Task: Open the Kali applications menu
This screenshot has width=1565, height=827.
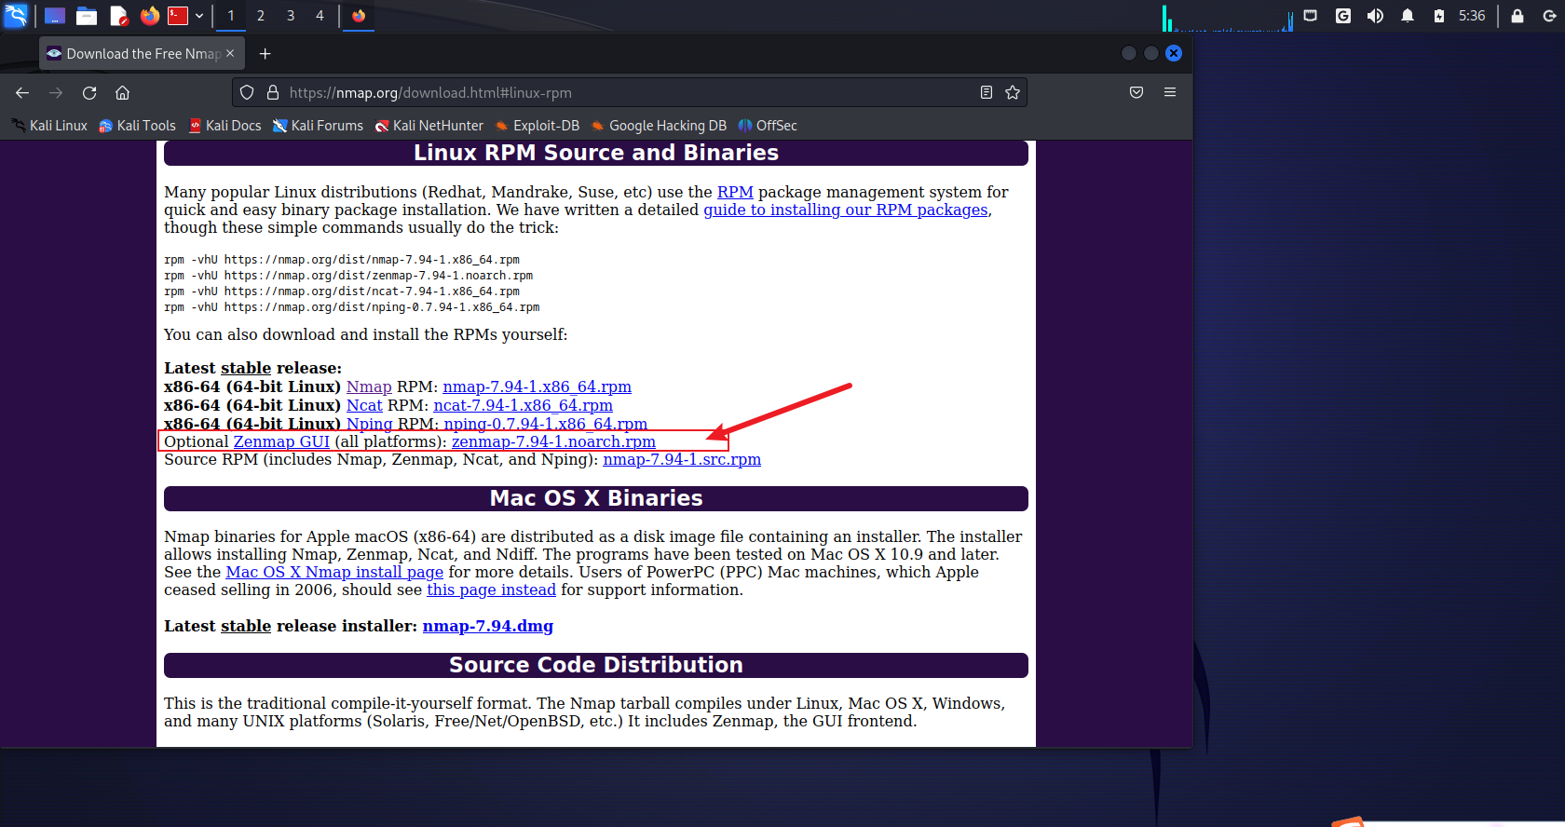Action: point(16,16)
